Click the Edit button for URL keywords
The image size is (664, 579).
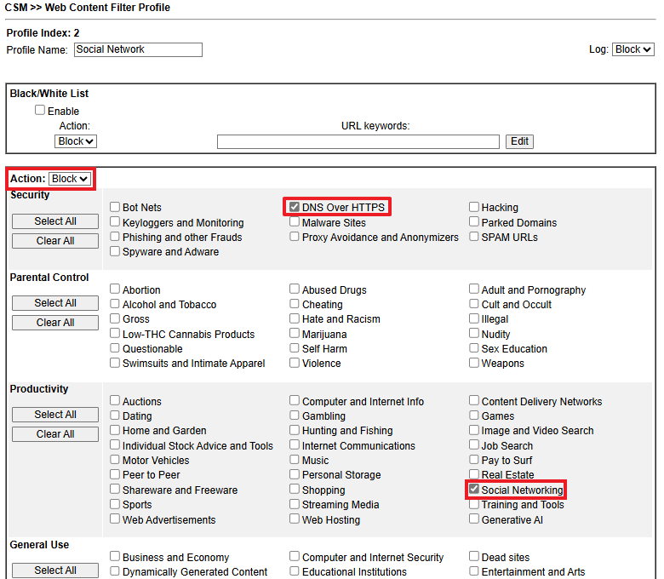519,141
